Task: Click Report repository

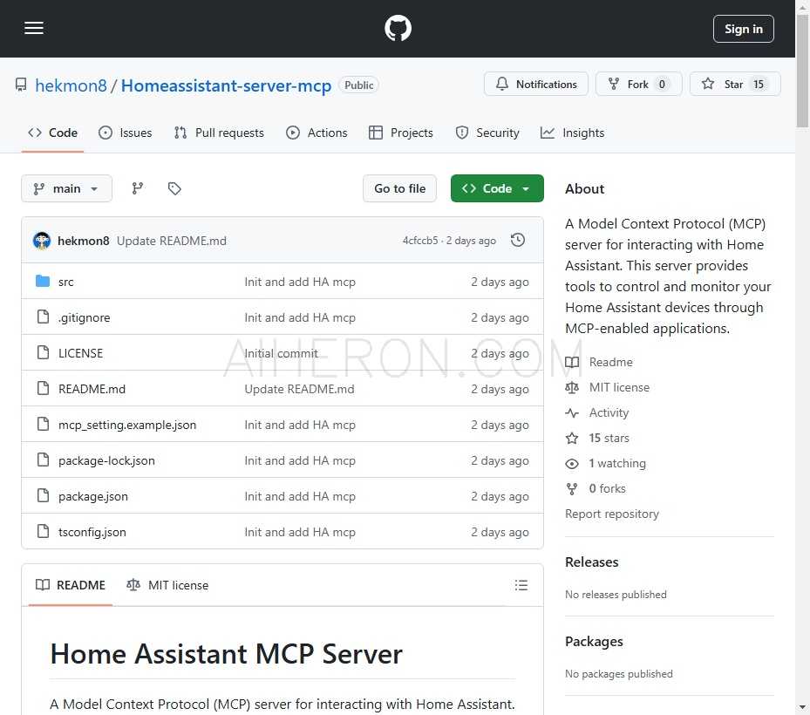Action: tap(612, 514)
